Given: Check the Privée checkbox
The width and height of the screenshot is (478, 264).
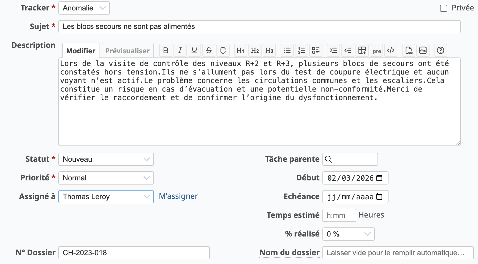Looking at the screenshot, I should pos(444,8).
